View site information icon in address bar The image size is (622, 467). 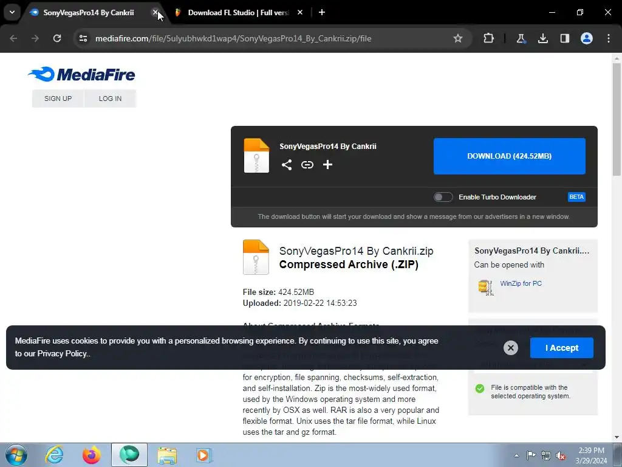[83, 38]
